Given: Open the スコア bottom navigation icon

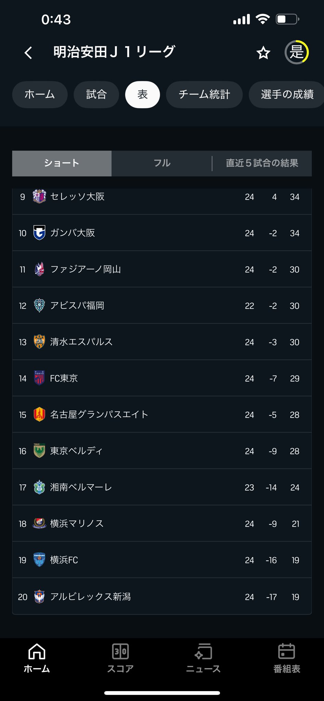Looking at the screenshot, I should [120, 651].
